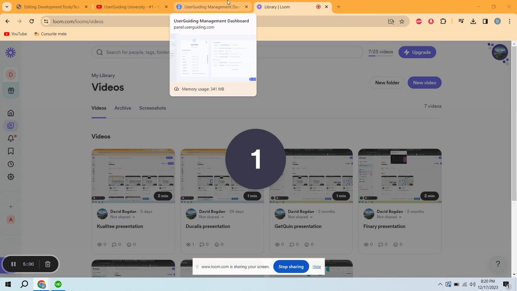Click the search for people, tags, folders field
Viewport: 517px width, 291px height.
point(227,52)
